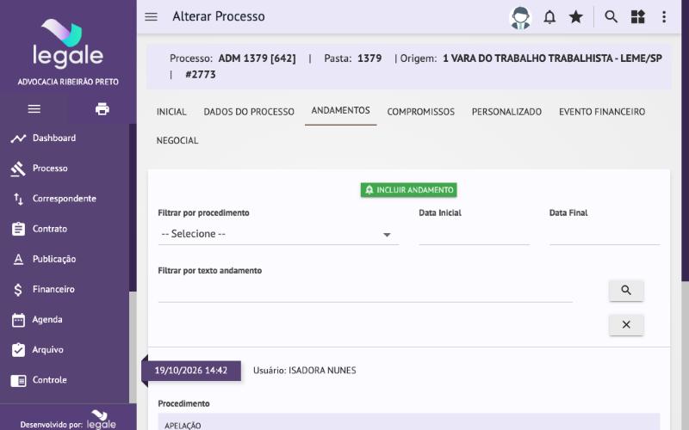Click the X clear filter button
Image resolution: width=689 pixels, height=430 pixels.
click(626, 325)
